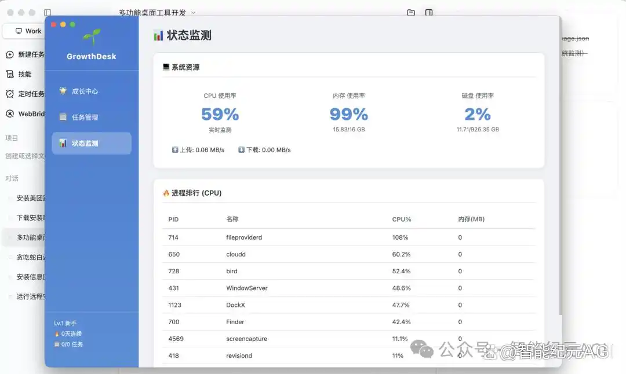Select 状态监测 in GrowthDesk sidebar
The height and width of the screenshot is (374, 626).
tap(92, 143)
